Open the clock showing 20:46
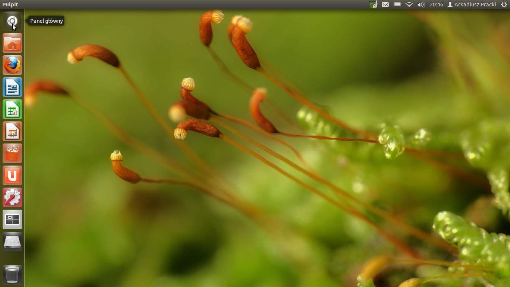The image size is (510, 287). [x=436, y=4]
